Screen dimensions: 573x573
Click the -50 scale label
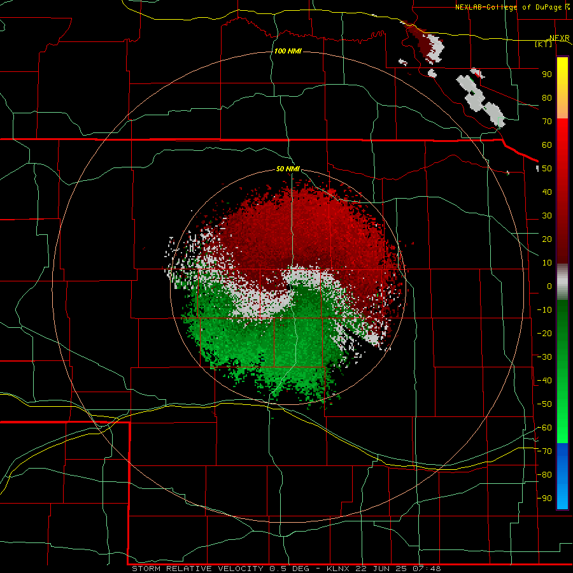click(544, 404)
